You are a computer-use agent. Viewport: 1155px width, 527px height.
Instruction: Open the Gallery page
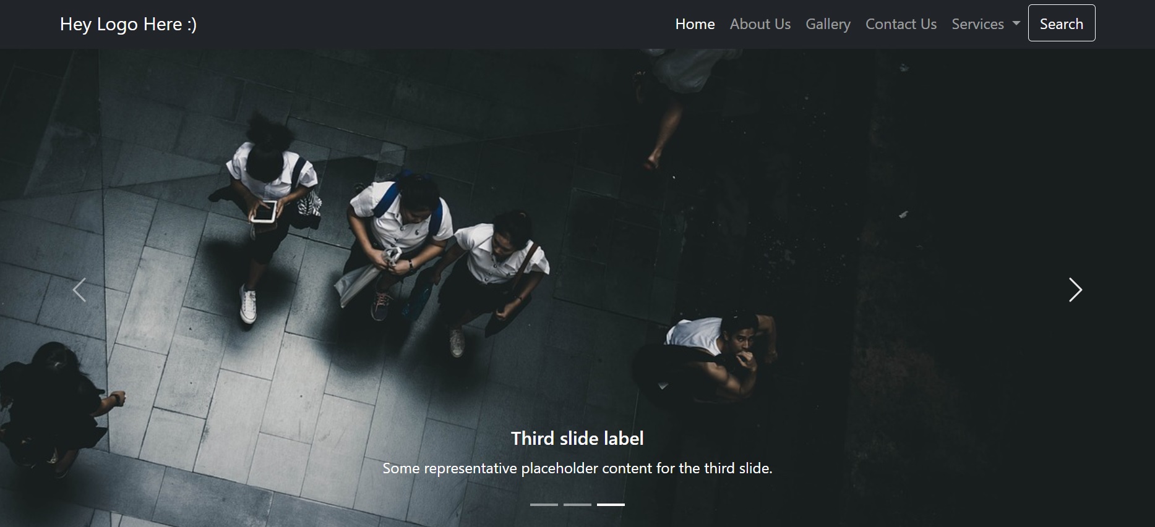828,24
